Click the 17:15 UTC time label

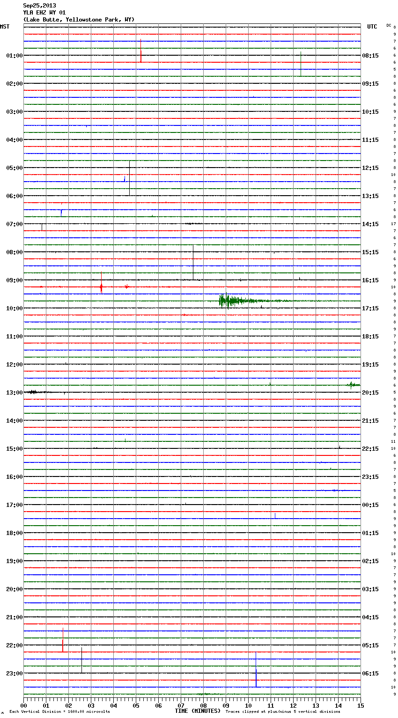[370, 308]
